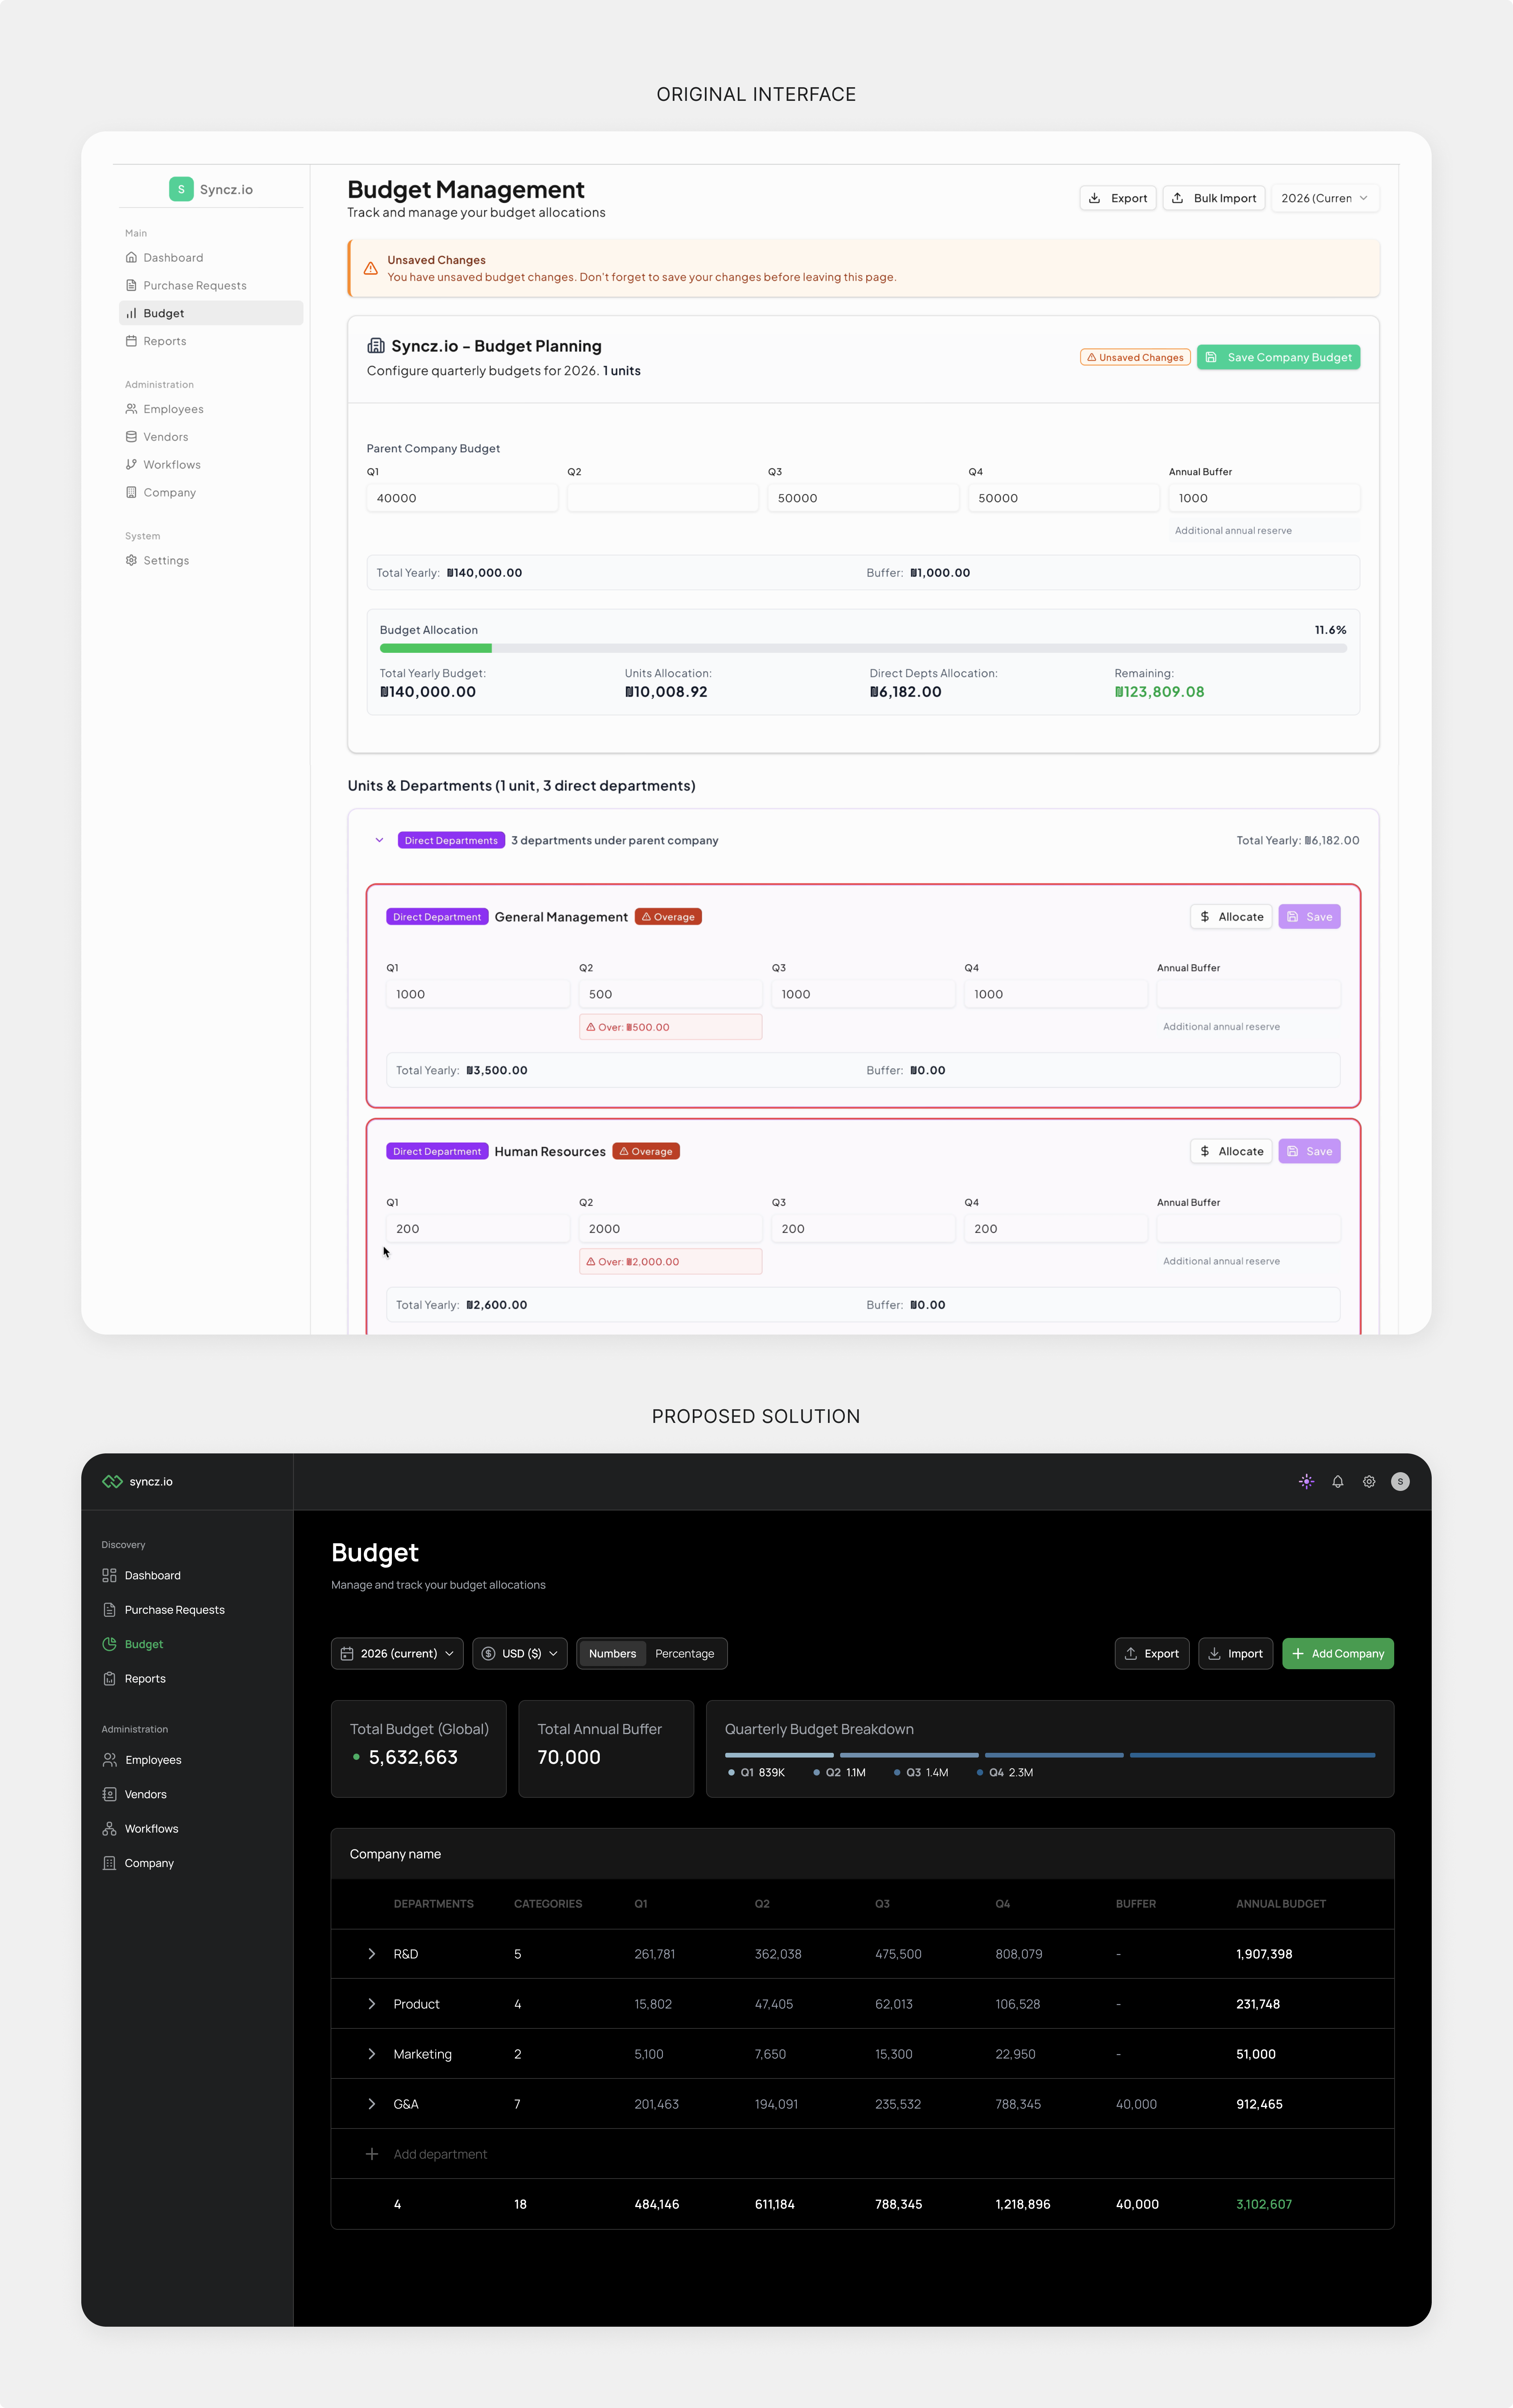
Task: Open settings gear icon in dark header
Action: [1369, 1481]
